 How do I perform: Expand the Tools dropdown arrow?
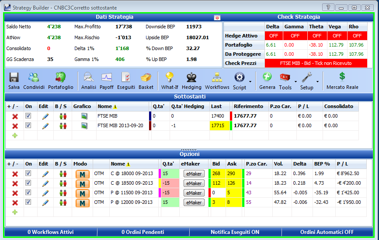[296, 81]
